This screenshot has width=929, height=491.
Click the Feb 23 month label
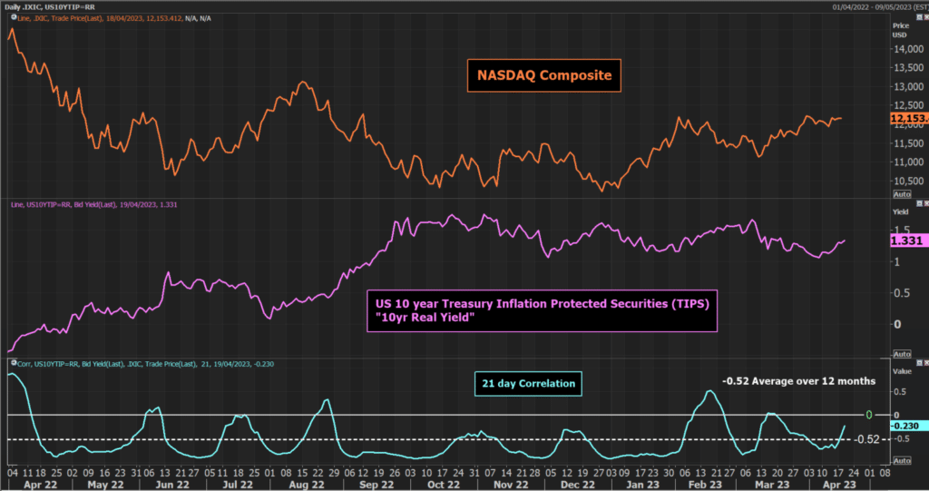click(x=705, y=485)
